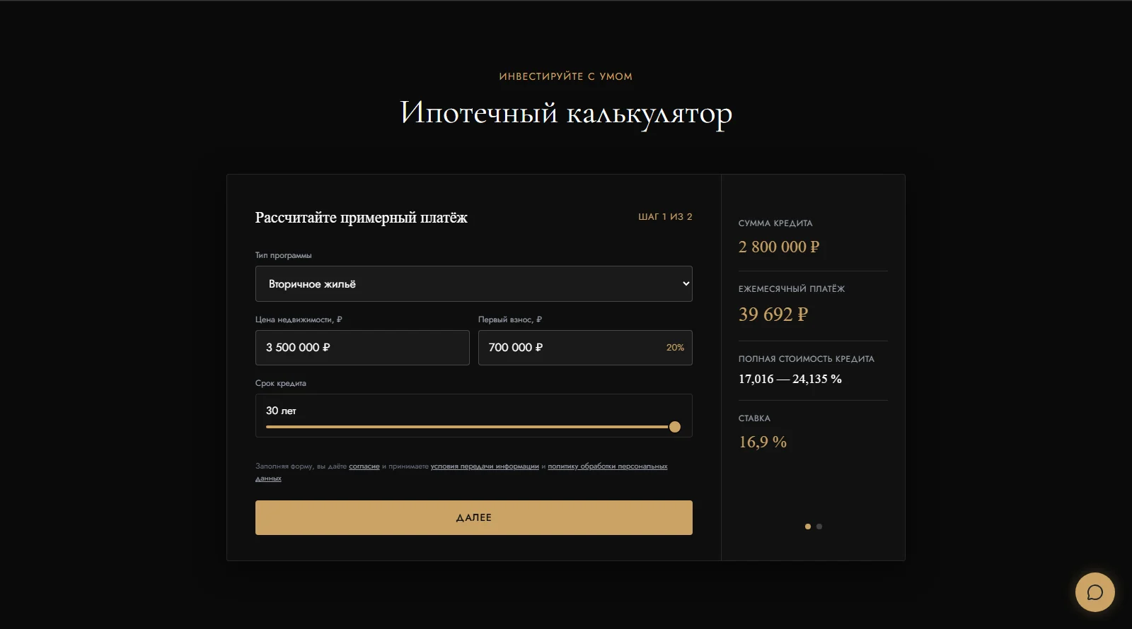The image size is (1132, 629).
Task: Open the chat widget bubble icon
Action: coord(1095,592)
